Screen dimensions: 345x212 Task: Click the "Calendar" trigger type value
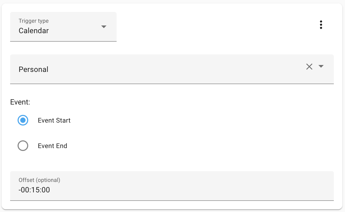point(34,31)
